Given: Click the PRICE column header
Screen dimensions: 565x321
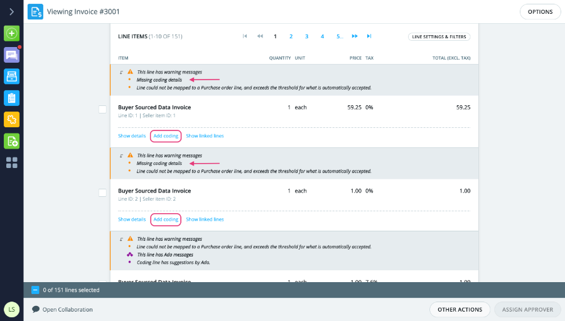Looking at the screenshot, I should [355, 58].
